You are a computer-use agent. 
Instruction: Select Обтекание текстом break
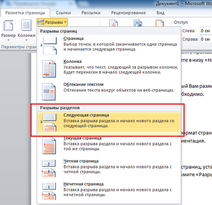[x=109, y=92]
